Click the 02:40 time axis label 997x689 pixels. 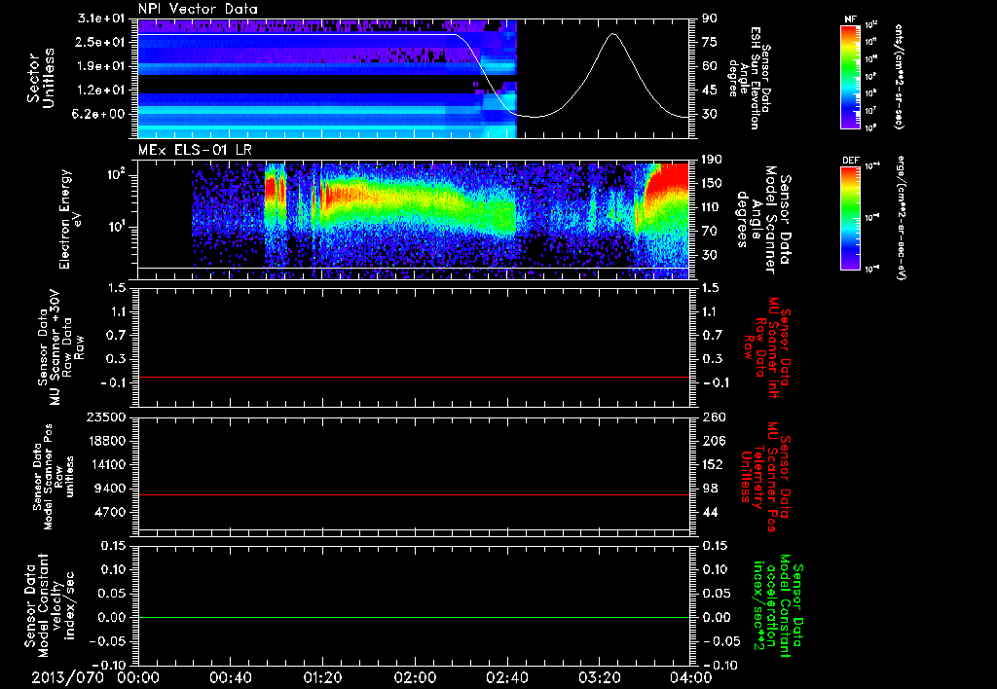pos(506,677)
